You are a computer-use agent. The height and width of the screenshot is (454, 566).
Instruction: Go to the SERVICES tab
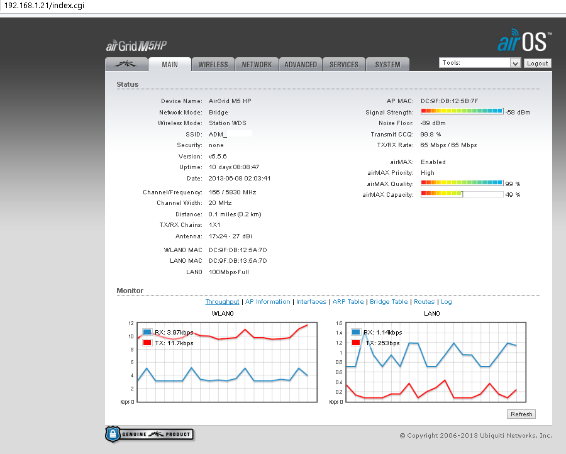point(343,64)
